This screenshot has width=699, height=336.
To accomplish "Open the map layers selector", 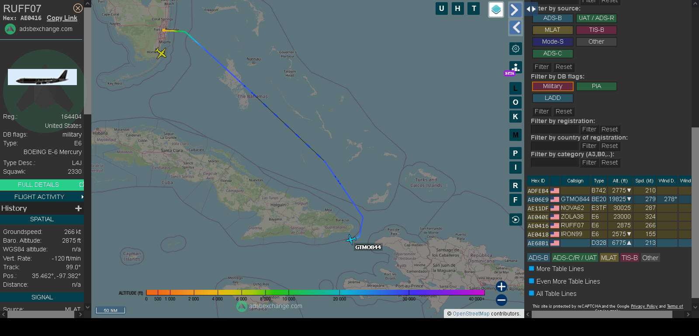I will click(x=496, y=10).
